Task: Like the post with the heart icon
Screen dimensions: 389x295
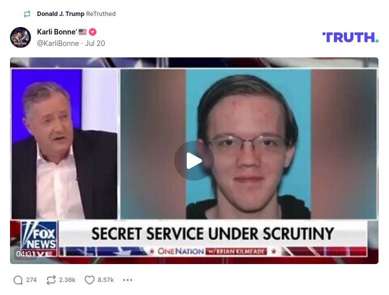Action: click(x=90, y=280)
